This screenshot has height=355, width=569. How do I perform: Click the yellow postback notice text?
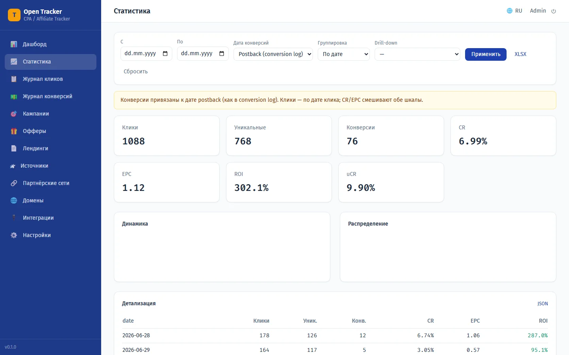[x=272, y=100]
